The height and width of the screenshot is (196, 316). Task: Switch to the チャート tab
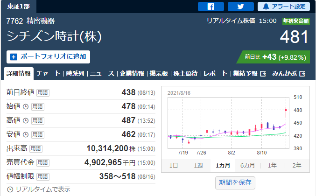coord(48,73)
